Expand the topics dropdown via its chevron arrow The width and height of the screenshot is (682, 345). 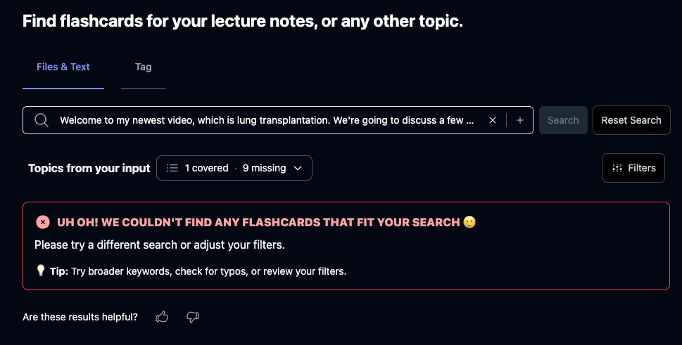tap(298, 168)
